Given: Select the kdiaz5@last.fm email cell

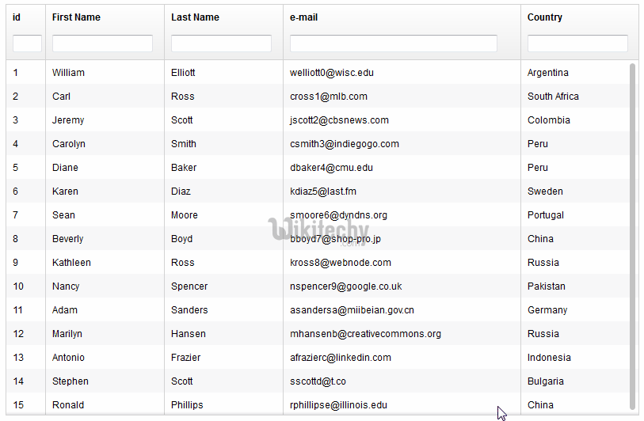Looking at the screenshot, I should point(322,192).
